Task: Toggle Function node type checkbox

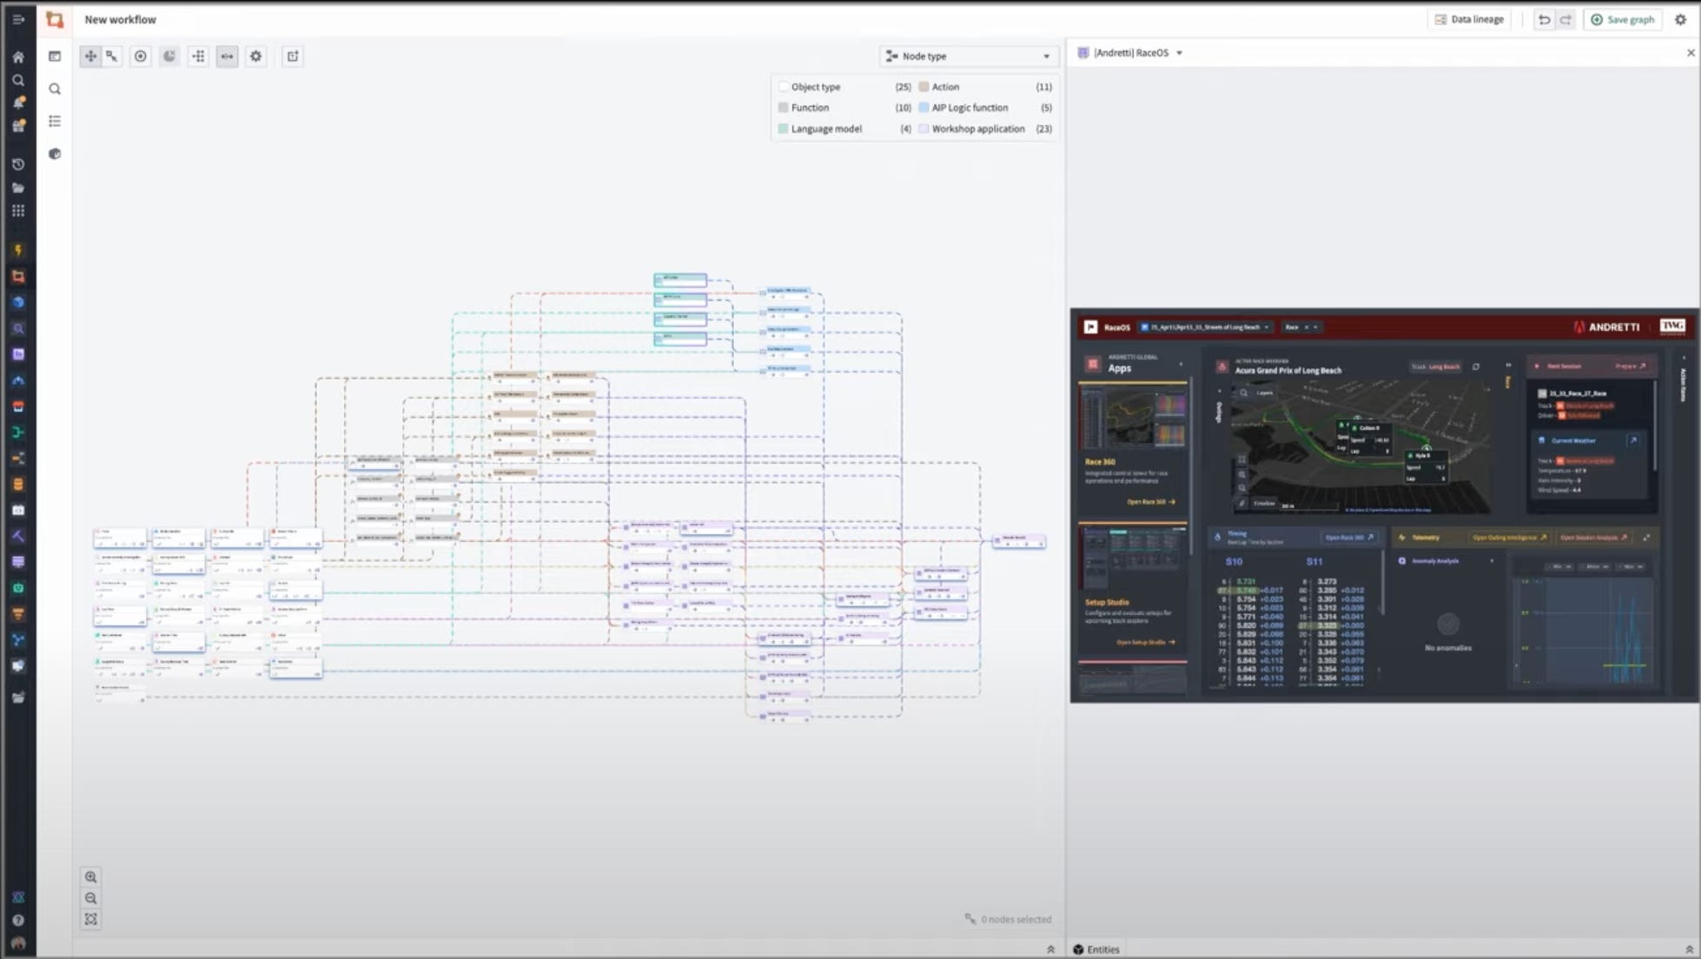Action: click(x=784, y=108)
